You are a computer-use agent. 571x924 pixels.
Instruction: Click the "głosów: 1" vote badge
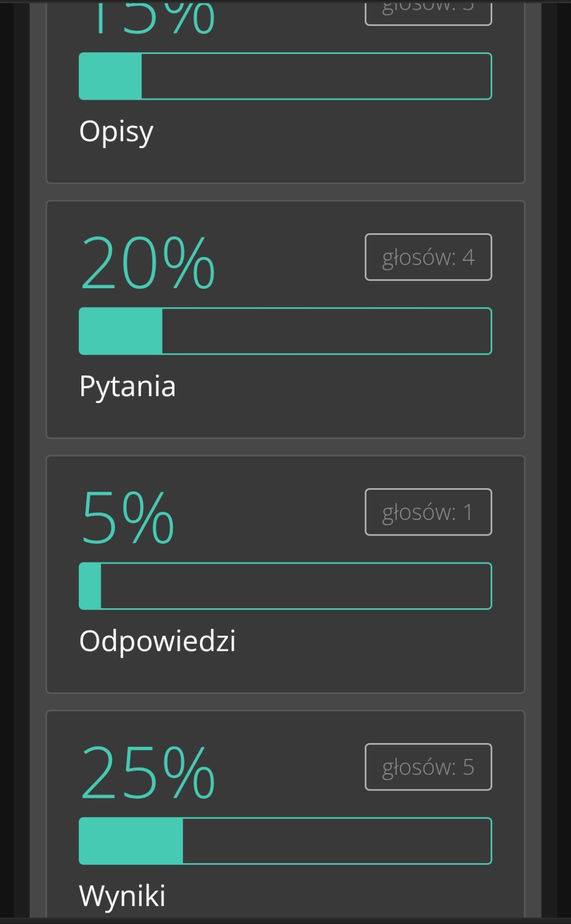coord(428,512)
